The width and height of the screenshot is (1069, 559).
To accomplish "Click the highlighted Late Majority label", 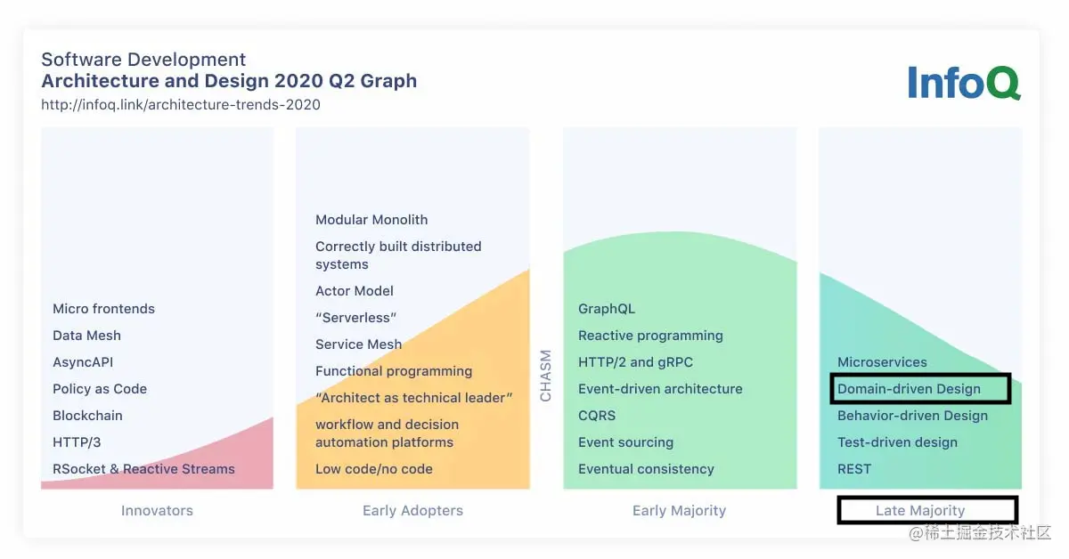I will [926, 510].
